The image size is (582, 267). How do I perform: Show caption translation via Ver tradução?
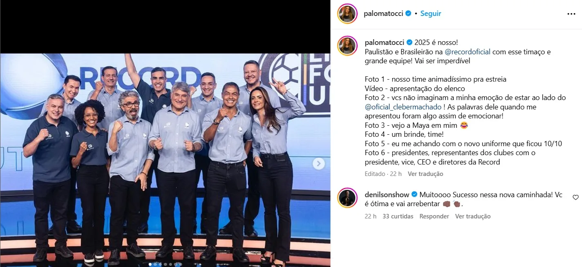click(425, 174)
